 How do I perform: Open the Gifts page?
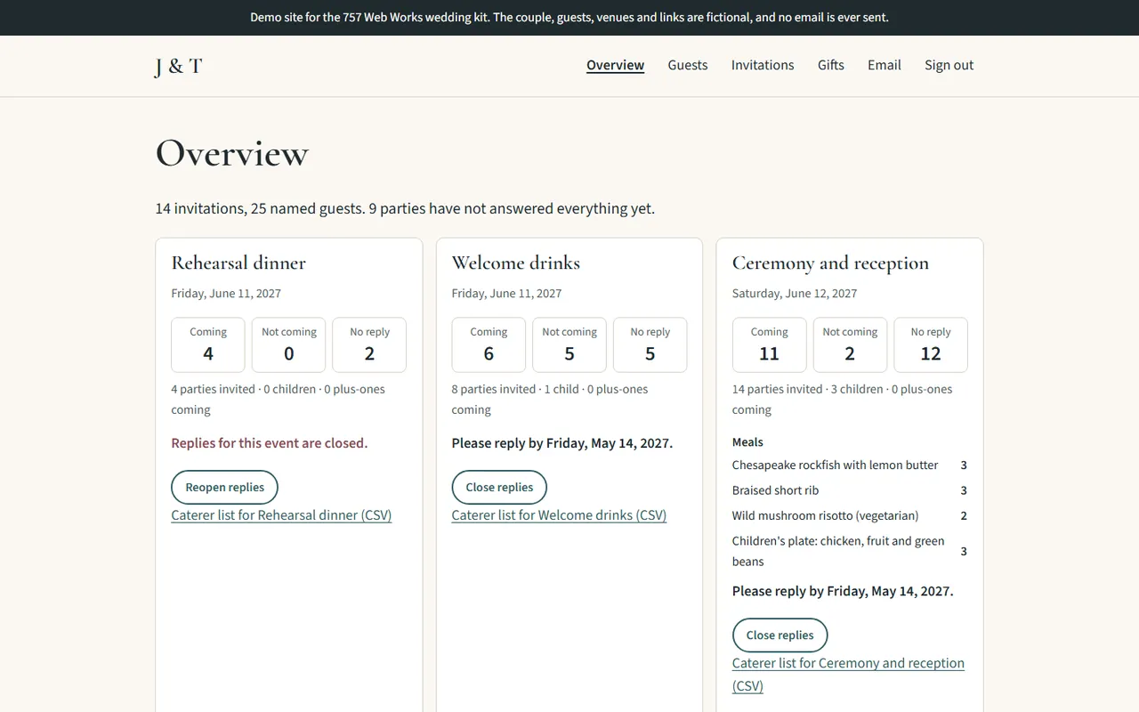click(x=831, y=65)
